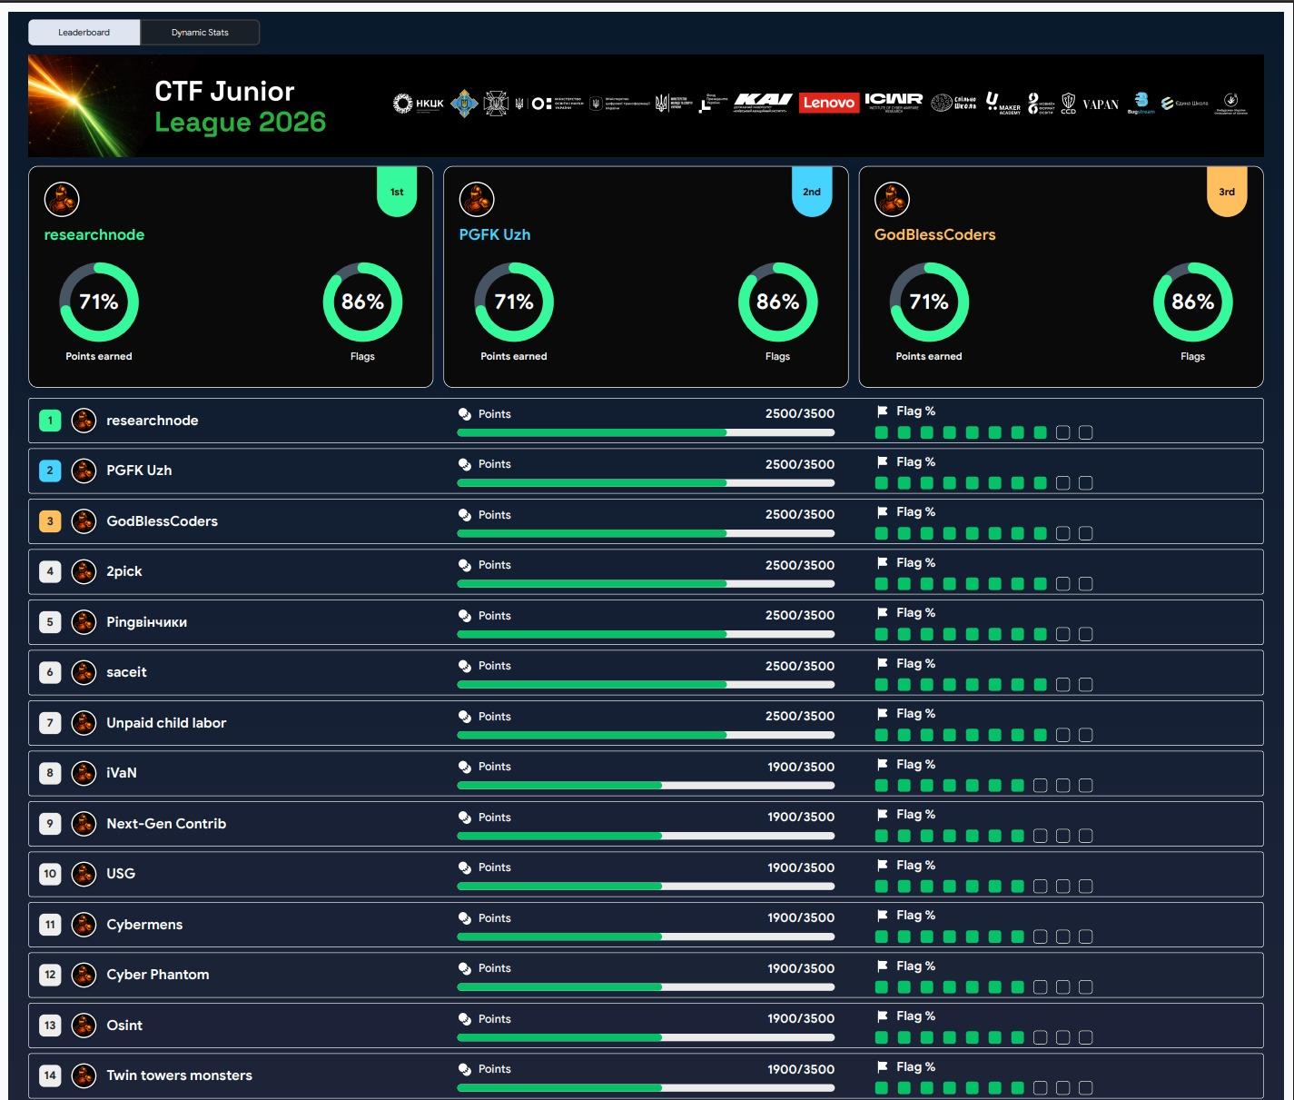This screenshot has height=1100, width=1294.
Task: Click the НКЦК logo in the banner
Action: pyautogui.click(x=419, y=104)
